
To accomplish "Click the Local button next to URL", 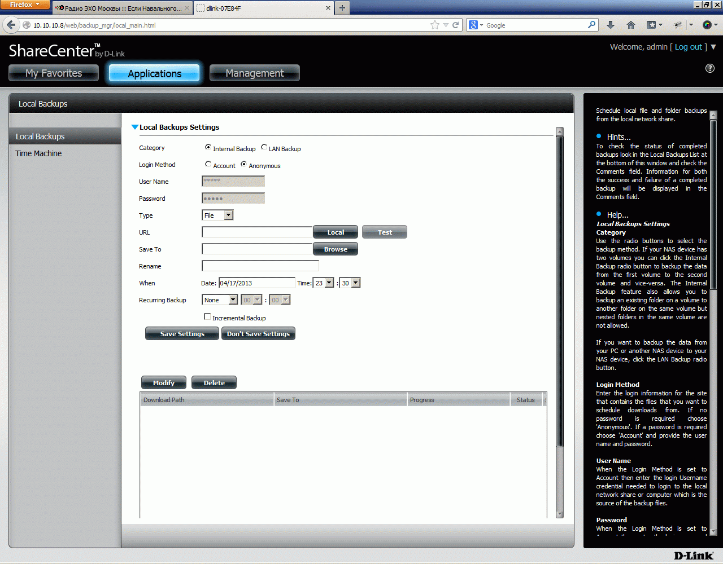I will coord(336,232).
